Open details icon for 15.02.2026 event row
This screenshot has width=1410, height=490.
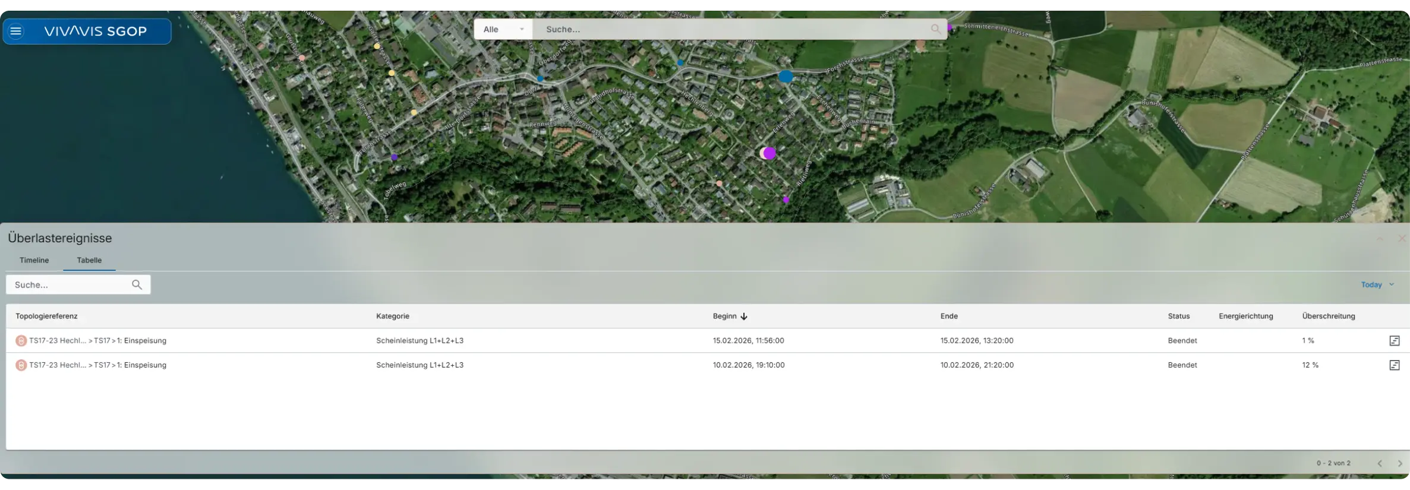pyautogui.click(x=1394, y=340)
